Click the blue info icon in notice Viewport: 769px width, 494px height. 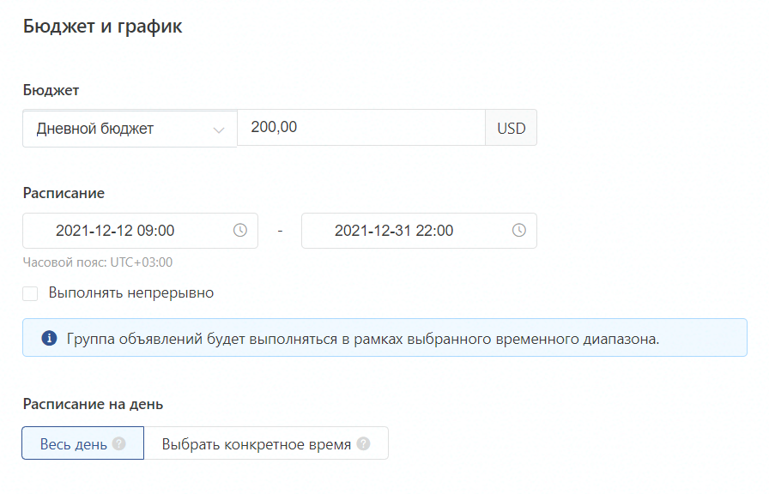click(49, 338)
